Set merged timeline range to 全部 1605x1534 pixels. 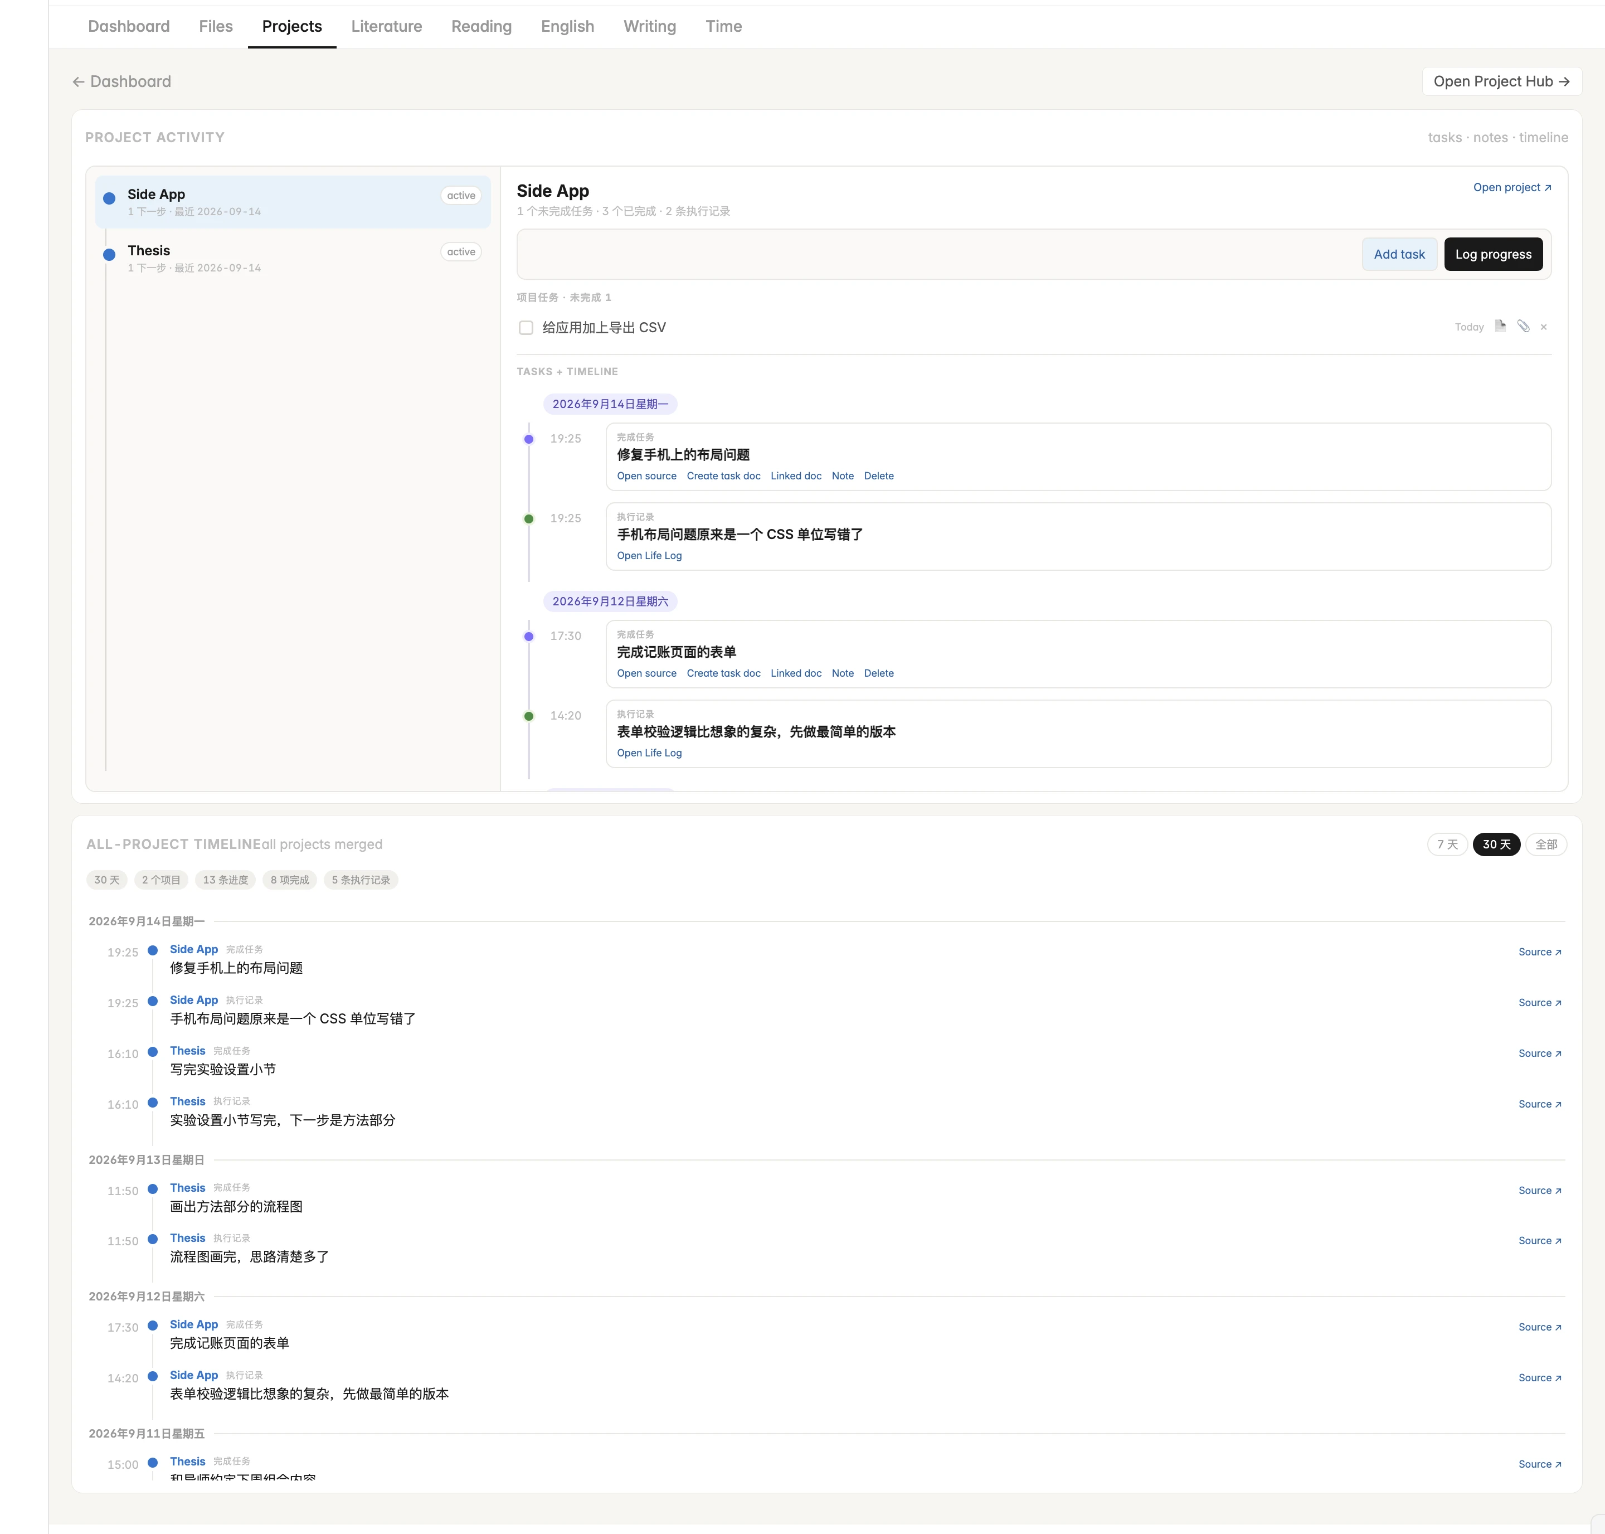click(1545, 844)
